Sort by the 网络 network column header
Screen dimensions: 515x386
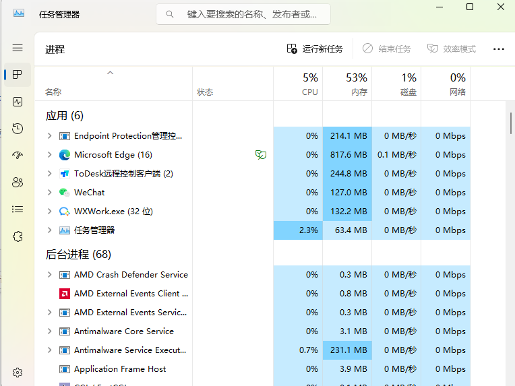coord(446,84)
